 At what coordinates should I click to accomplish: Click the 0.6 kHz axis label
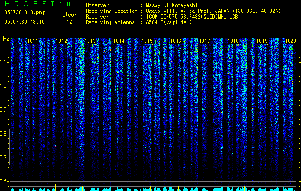(4, 181)
